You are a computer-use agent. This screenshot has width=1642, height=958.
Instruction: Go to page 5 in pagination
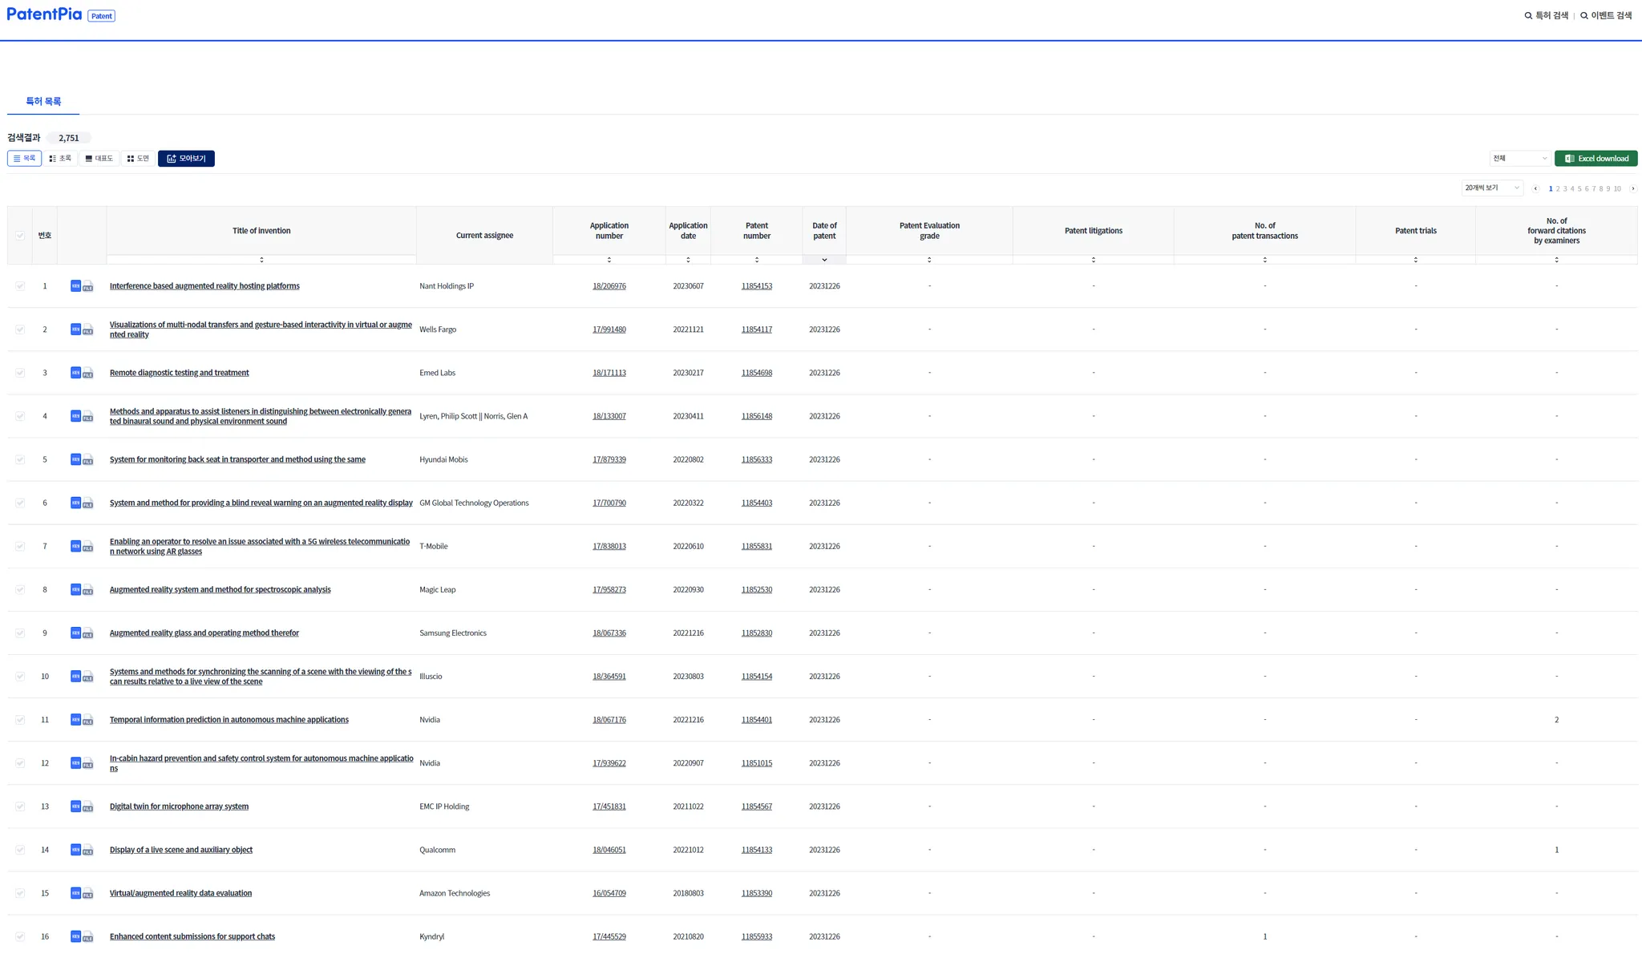point(1579,189)
